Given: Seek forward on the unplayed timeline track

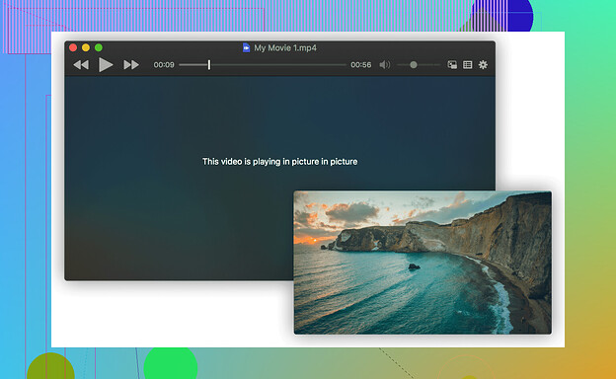Looking at the screenshot, I should 278,65.
